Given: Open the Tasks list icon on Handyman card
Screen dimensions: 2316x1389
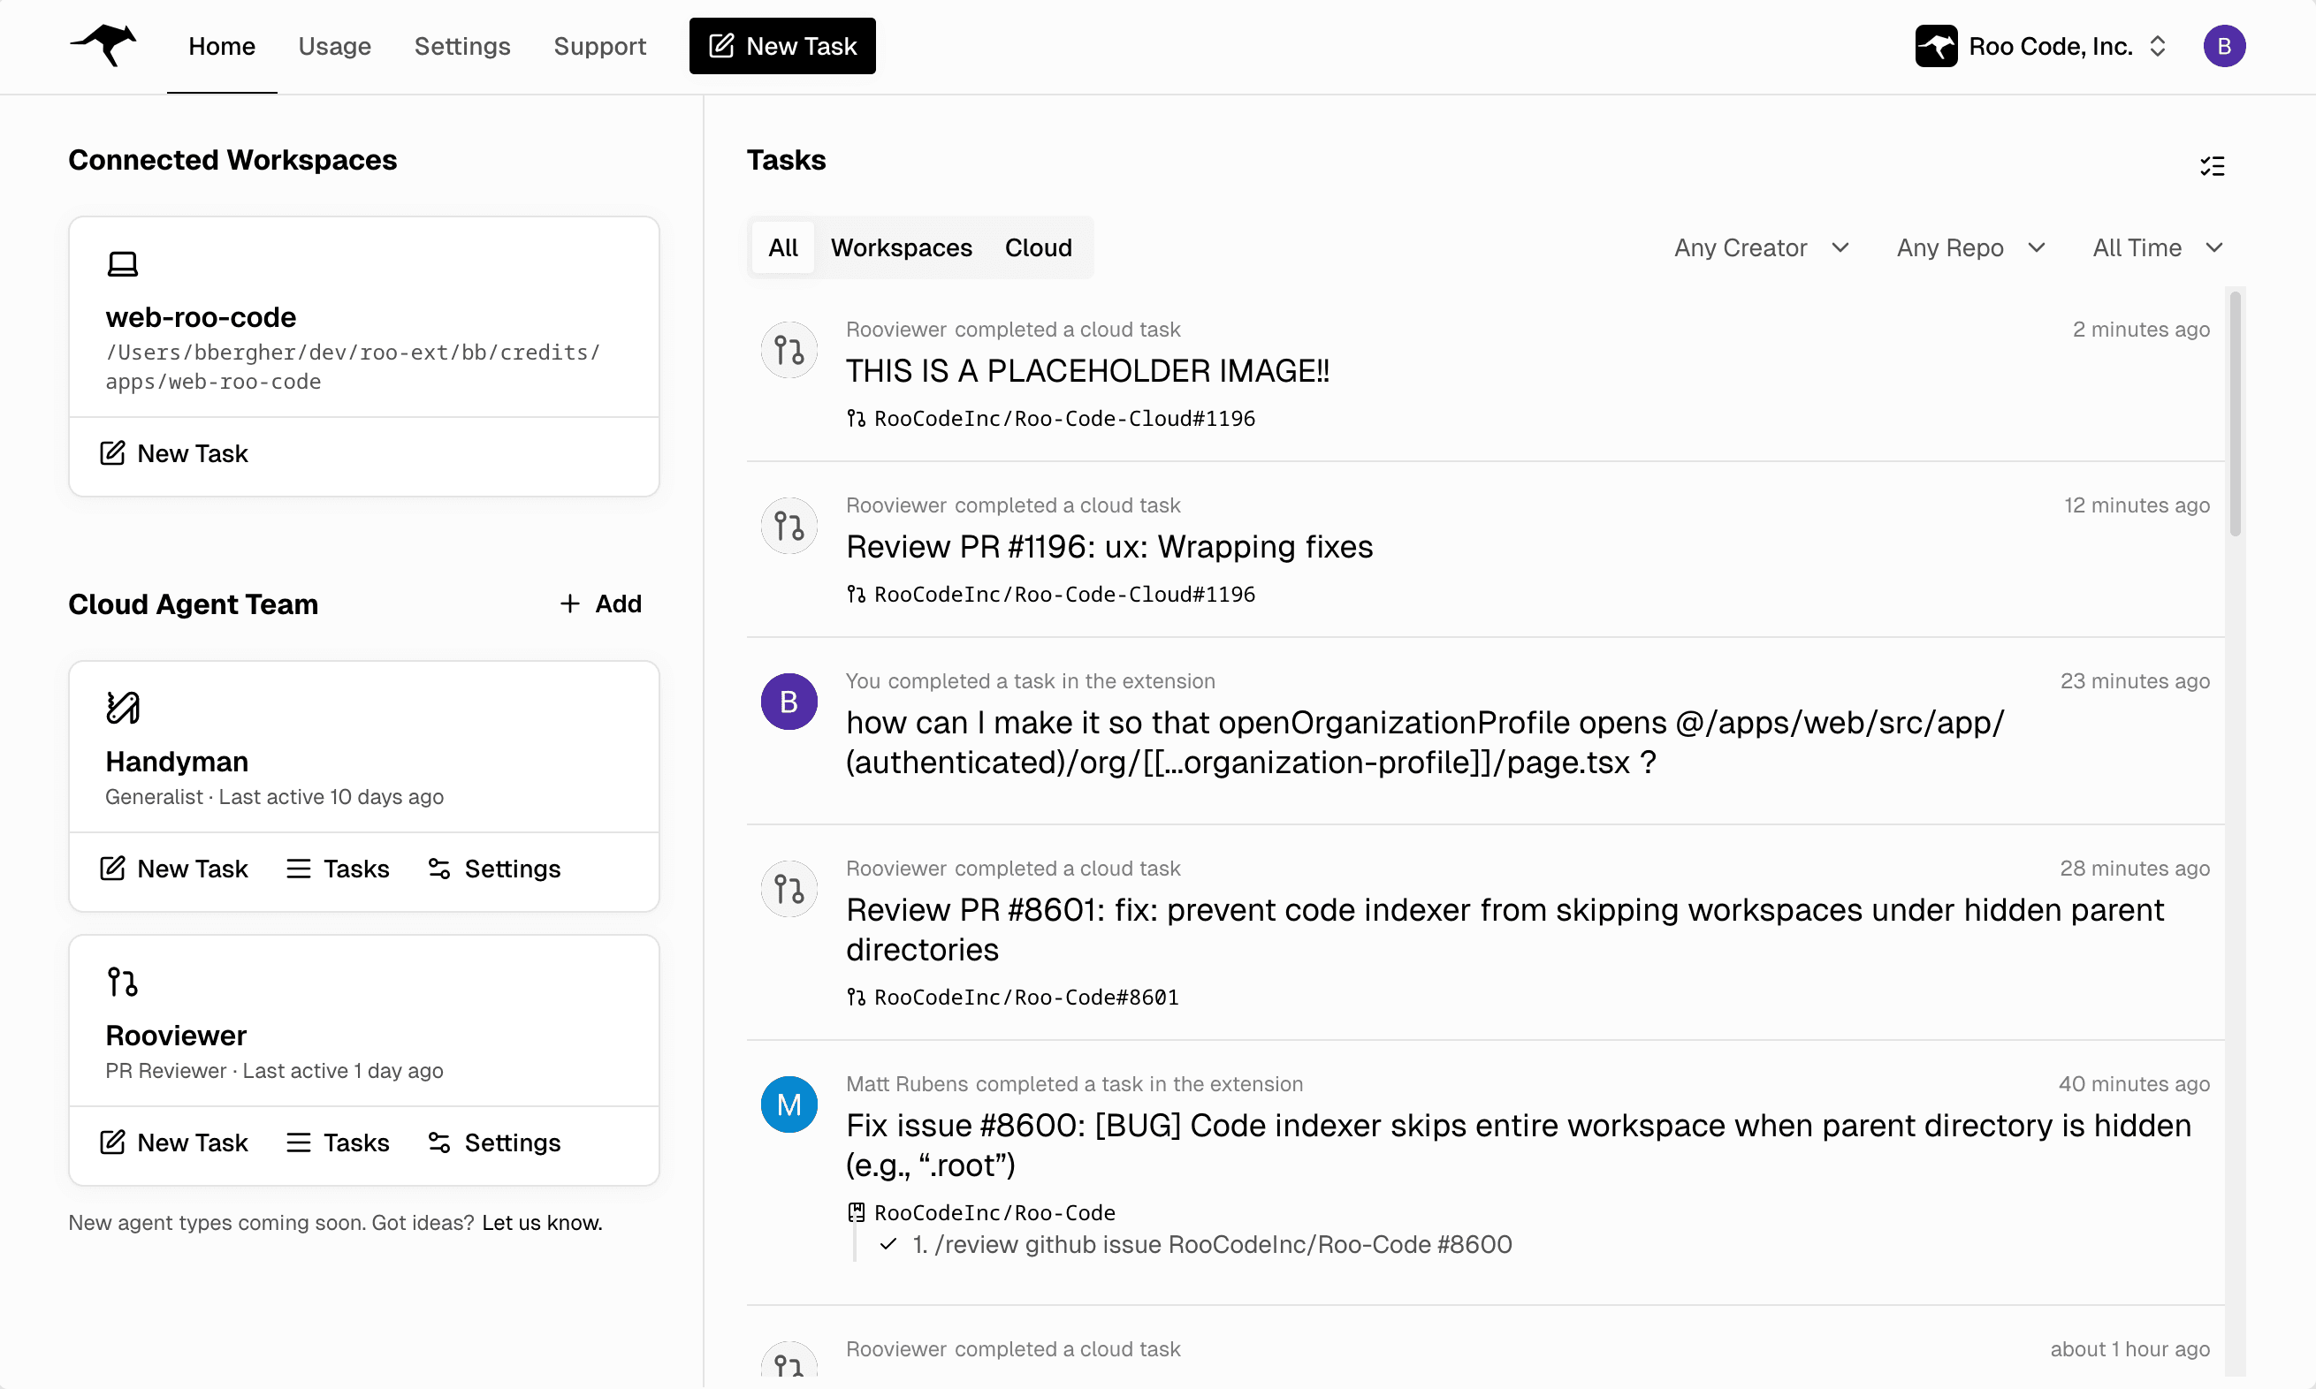Looking at the screenshot, I should 300,868.
